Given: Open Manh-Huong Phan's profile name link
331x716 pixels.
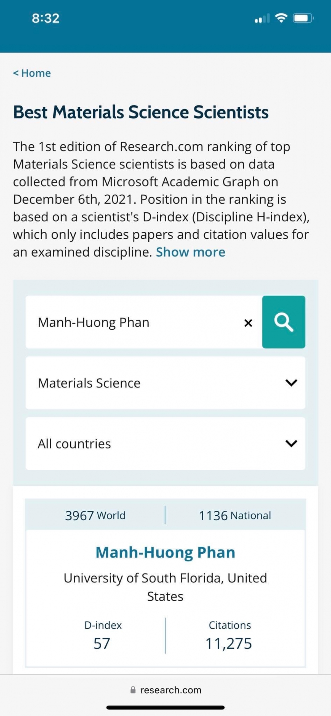Looking at the screenshot, I should pos(165,552).
